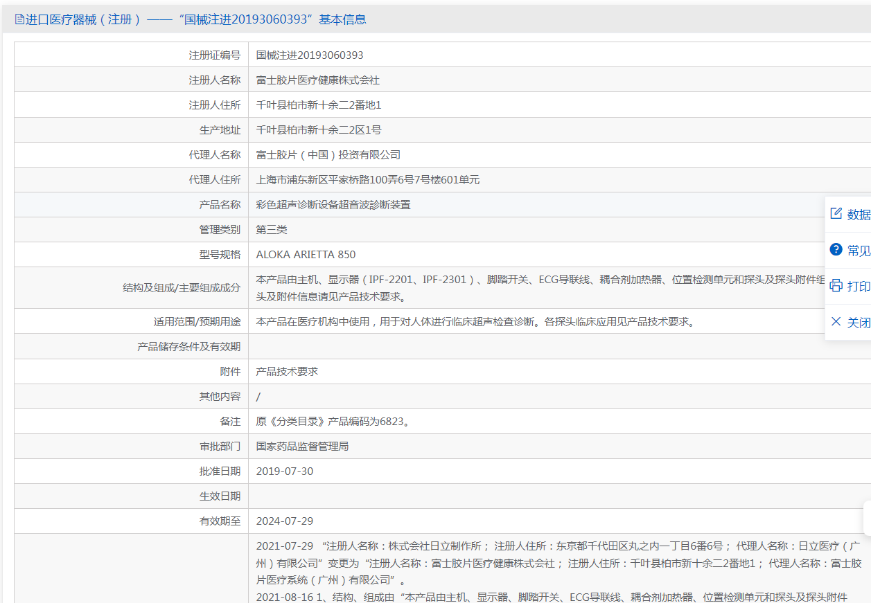Open the 数据 side panel option
Screen dimensions: 871x603
[x=848, y=215]
